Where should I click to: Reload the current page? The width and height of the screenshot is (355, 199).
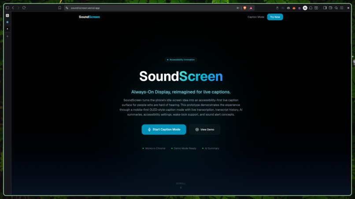click(x=24, y=7)
